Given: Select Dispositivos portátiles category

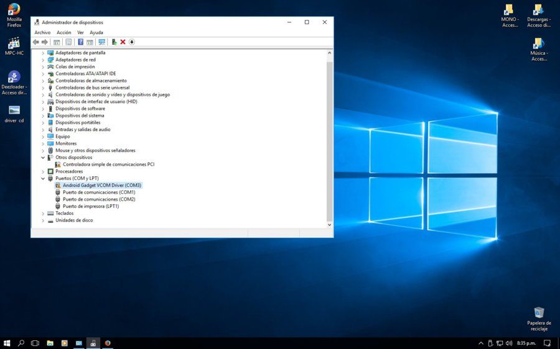Looking at the screenshot, I should [x=78, y=122].
